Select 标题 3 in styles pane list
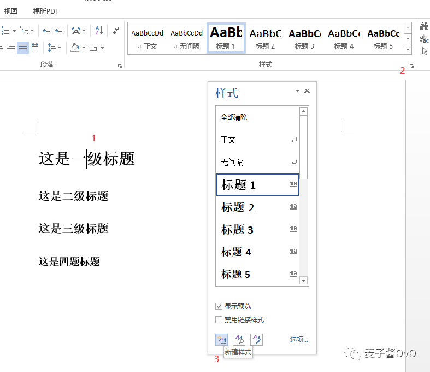 [x=257, y=230]
